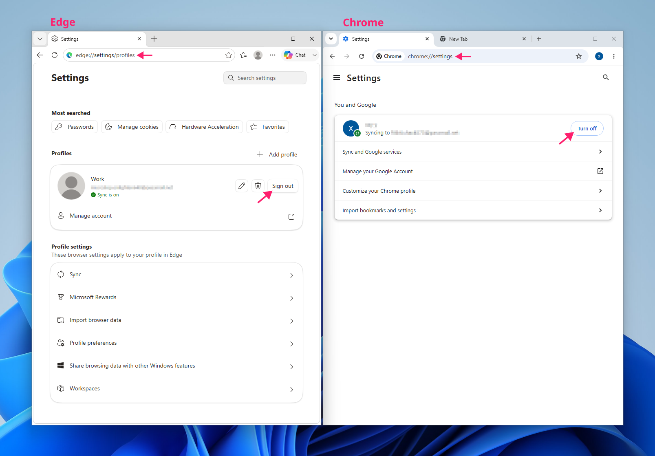The image size is (655, 456).
Task: Open Chrome three-dot menu
Action: (x=614, y=56)
